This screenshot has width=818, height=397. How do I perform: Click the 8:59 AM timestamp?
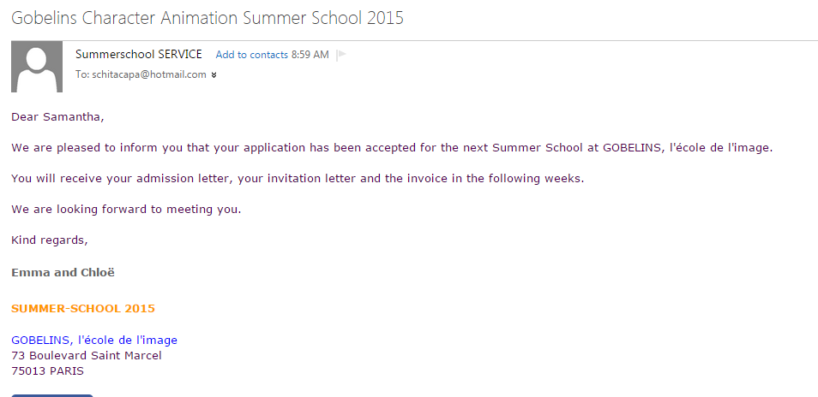click(310, 55)
